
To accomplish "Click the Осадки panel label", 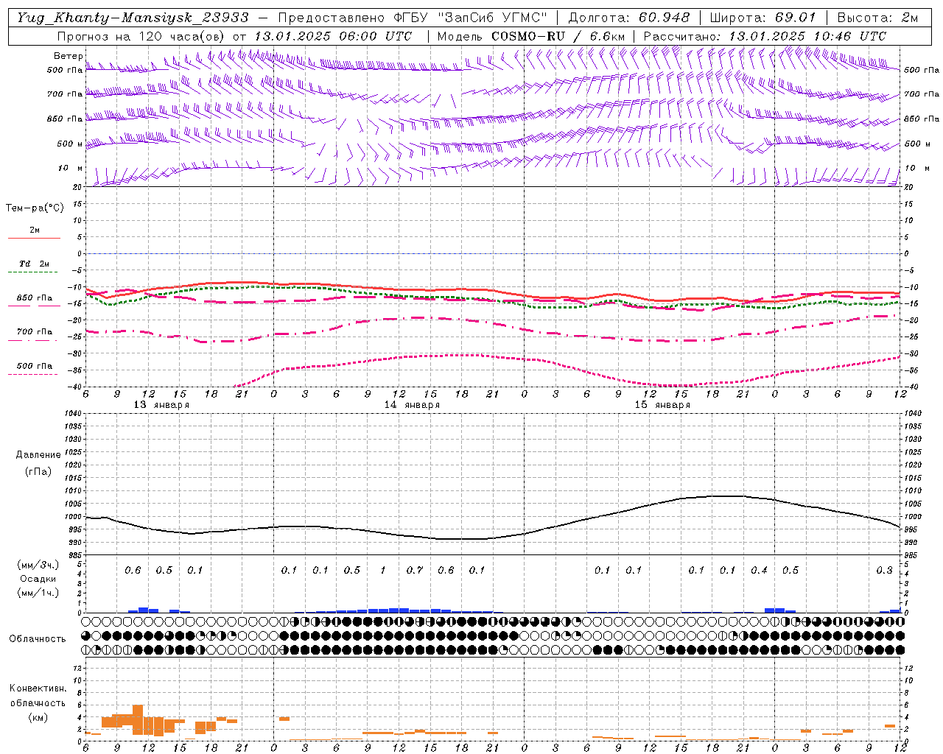I will pos(38,579).
